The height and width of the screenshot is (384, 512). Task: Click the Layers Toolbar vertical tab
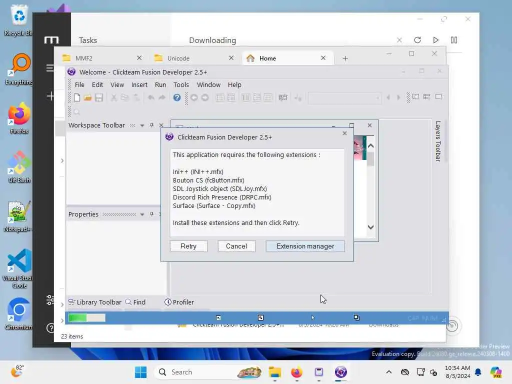pyautogui.click(x=438, y=141)
